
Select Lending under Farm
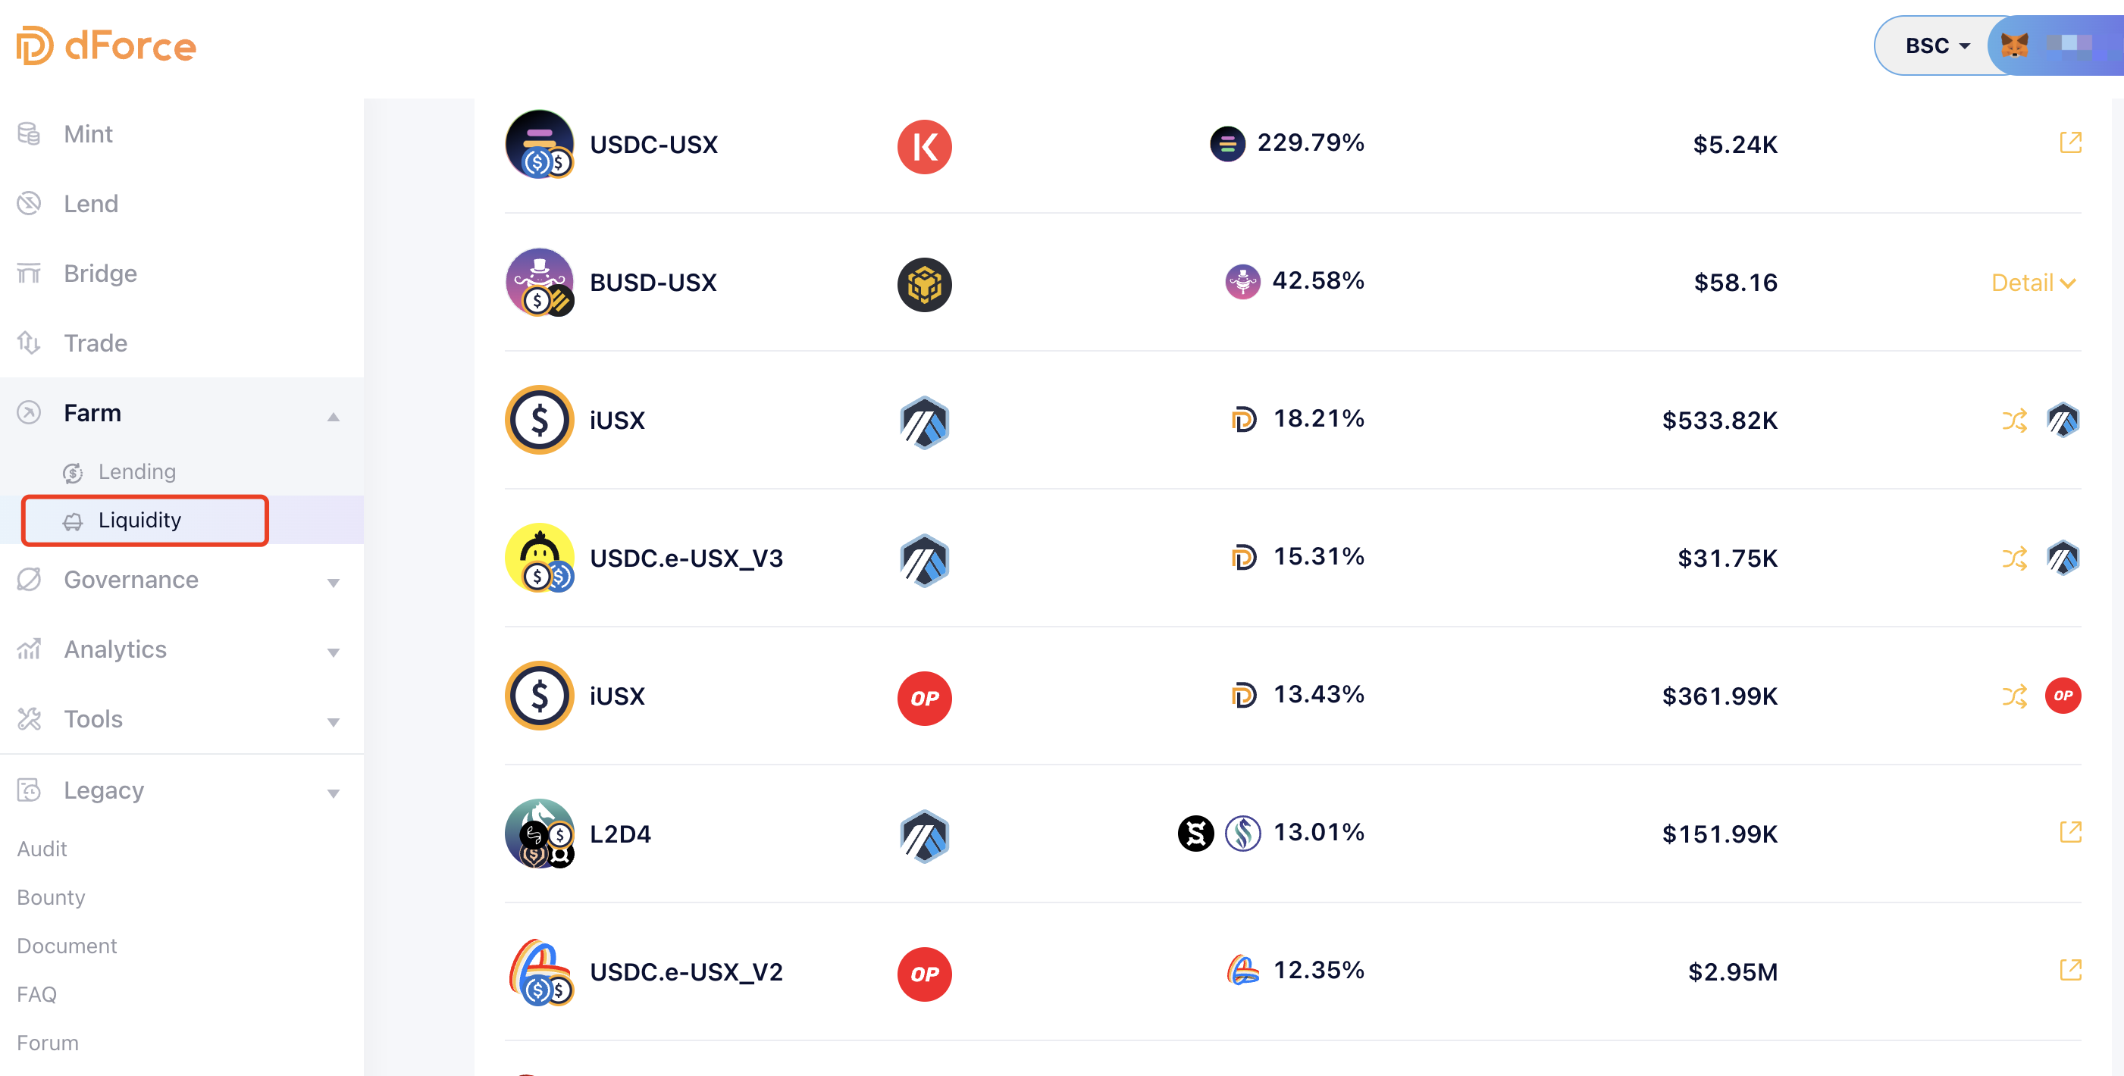pos(137,471)
